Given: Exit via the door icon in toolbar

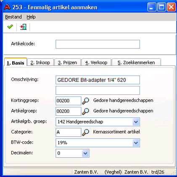Looking at the screenshot, I should tap(23, 27).
